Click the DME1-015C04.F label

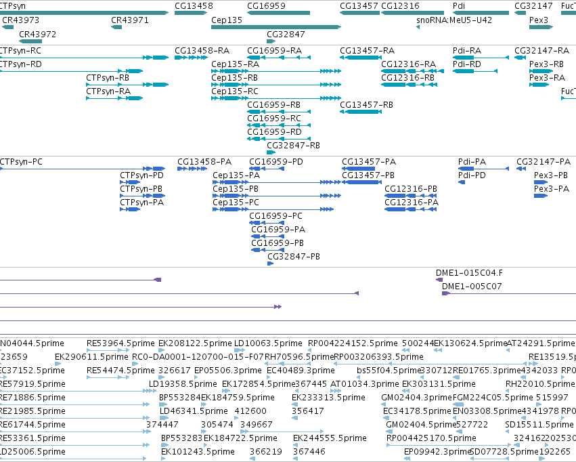click(x=469, y=273)
